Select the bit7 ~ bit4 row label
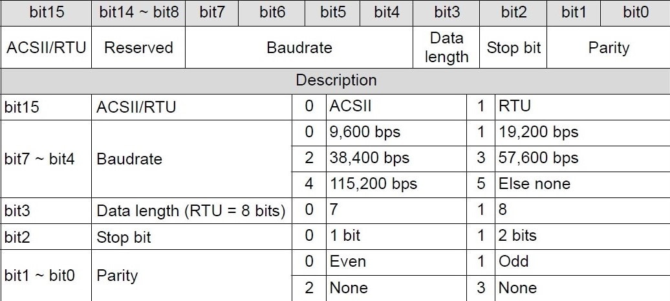Screen dimensions: 670x301 (46, 159)
